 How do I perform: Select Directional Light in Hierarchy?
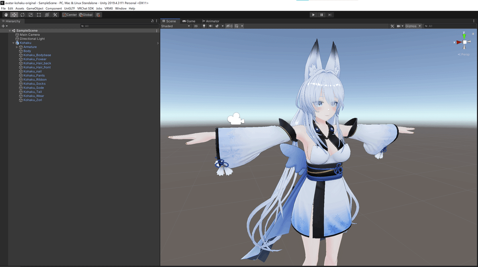32,39
